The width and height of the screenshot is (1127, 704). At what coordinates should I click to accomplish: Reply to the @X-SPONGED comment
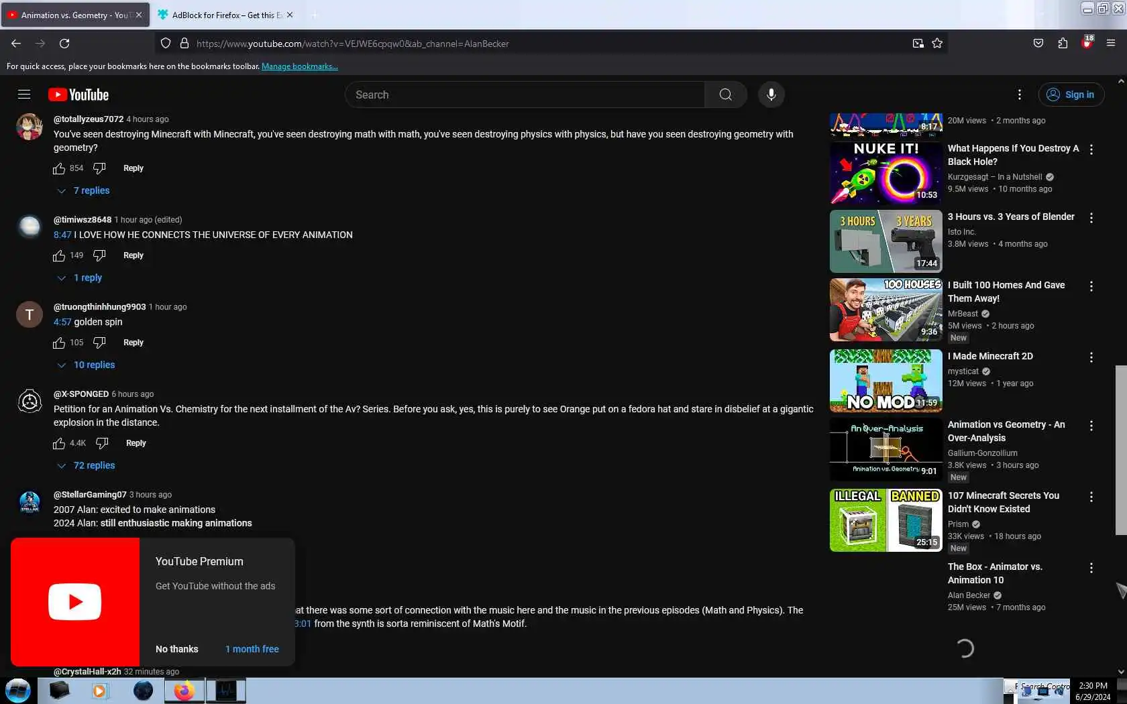(x=136, y=443)
